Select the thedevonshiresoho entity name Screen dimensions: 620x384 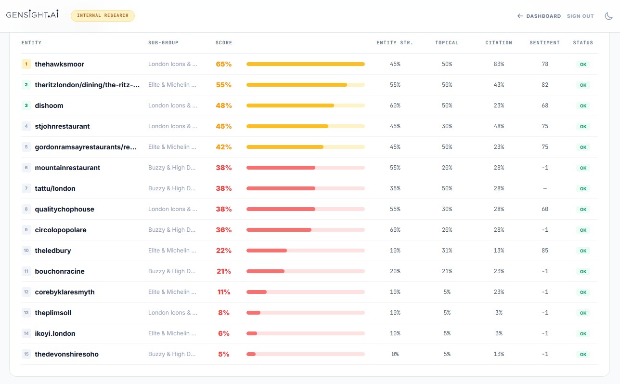point(66,354)
